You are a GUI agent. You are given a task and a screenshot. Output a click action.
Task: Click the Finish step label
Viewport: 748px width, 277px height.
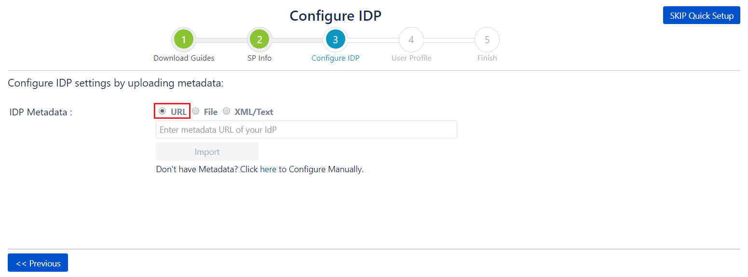coord(487,58)
